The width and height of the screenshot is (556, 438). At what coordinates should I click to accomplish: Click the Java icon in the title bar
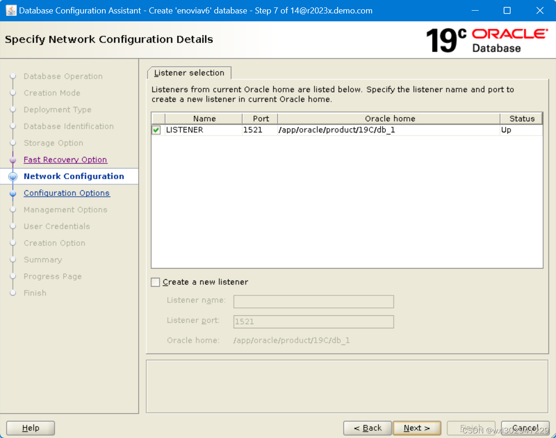[11, 10]
